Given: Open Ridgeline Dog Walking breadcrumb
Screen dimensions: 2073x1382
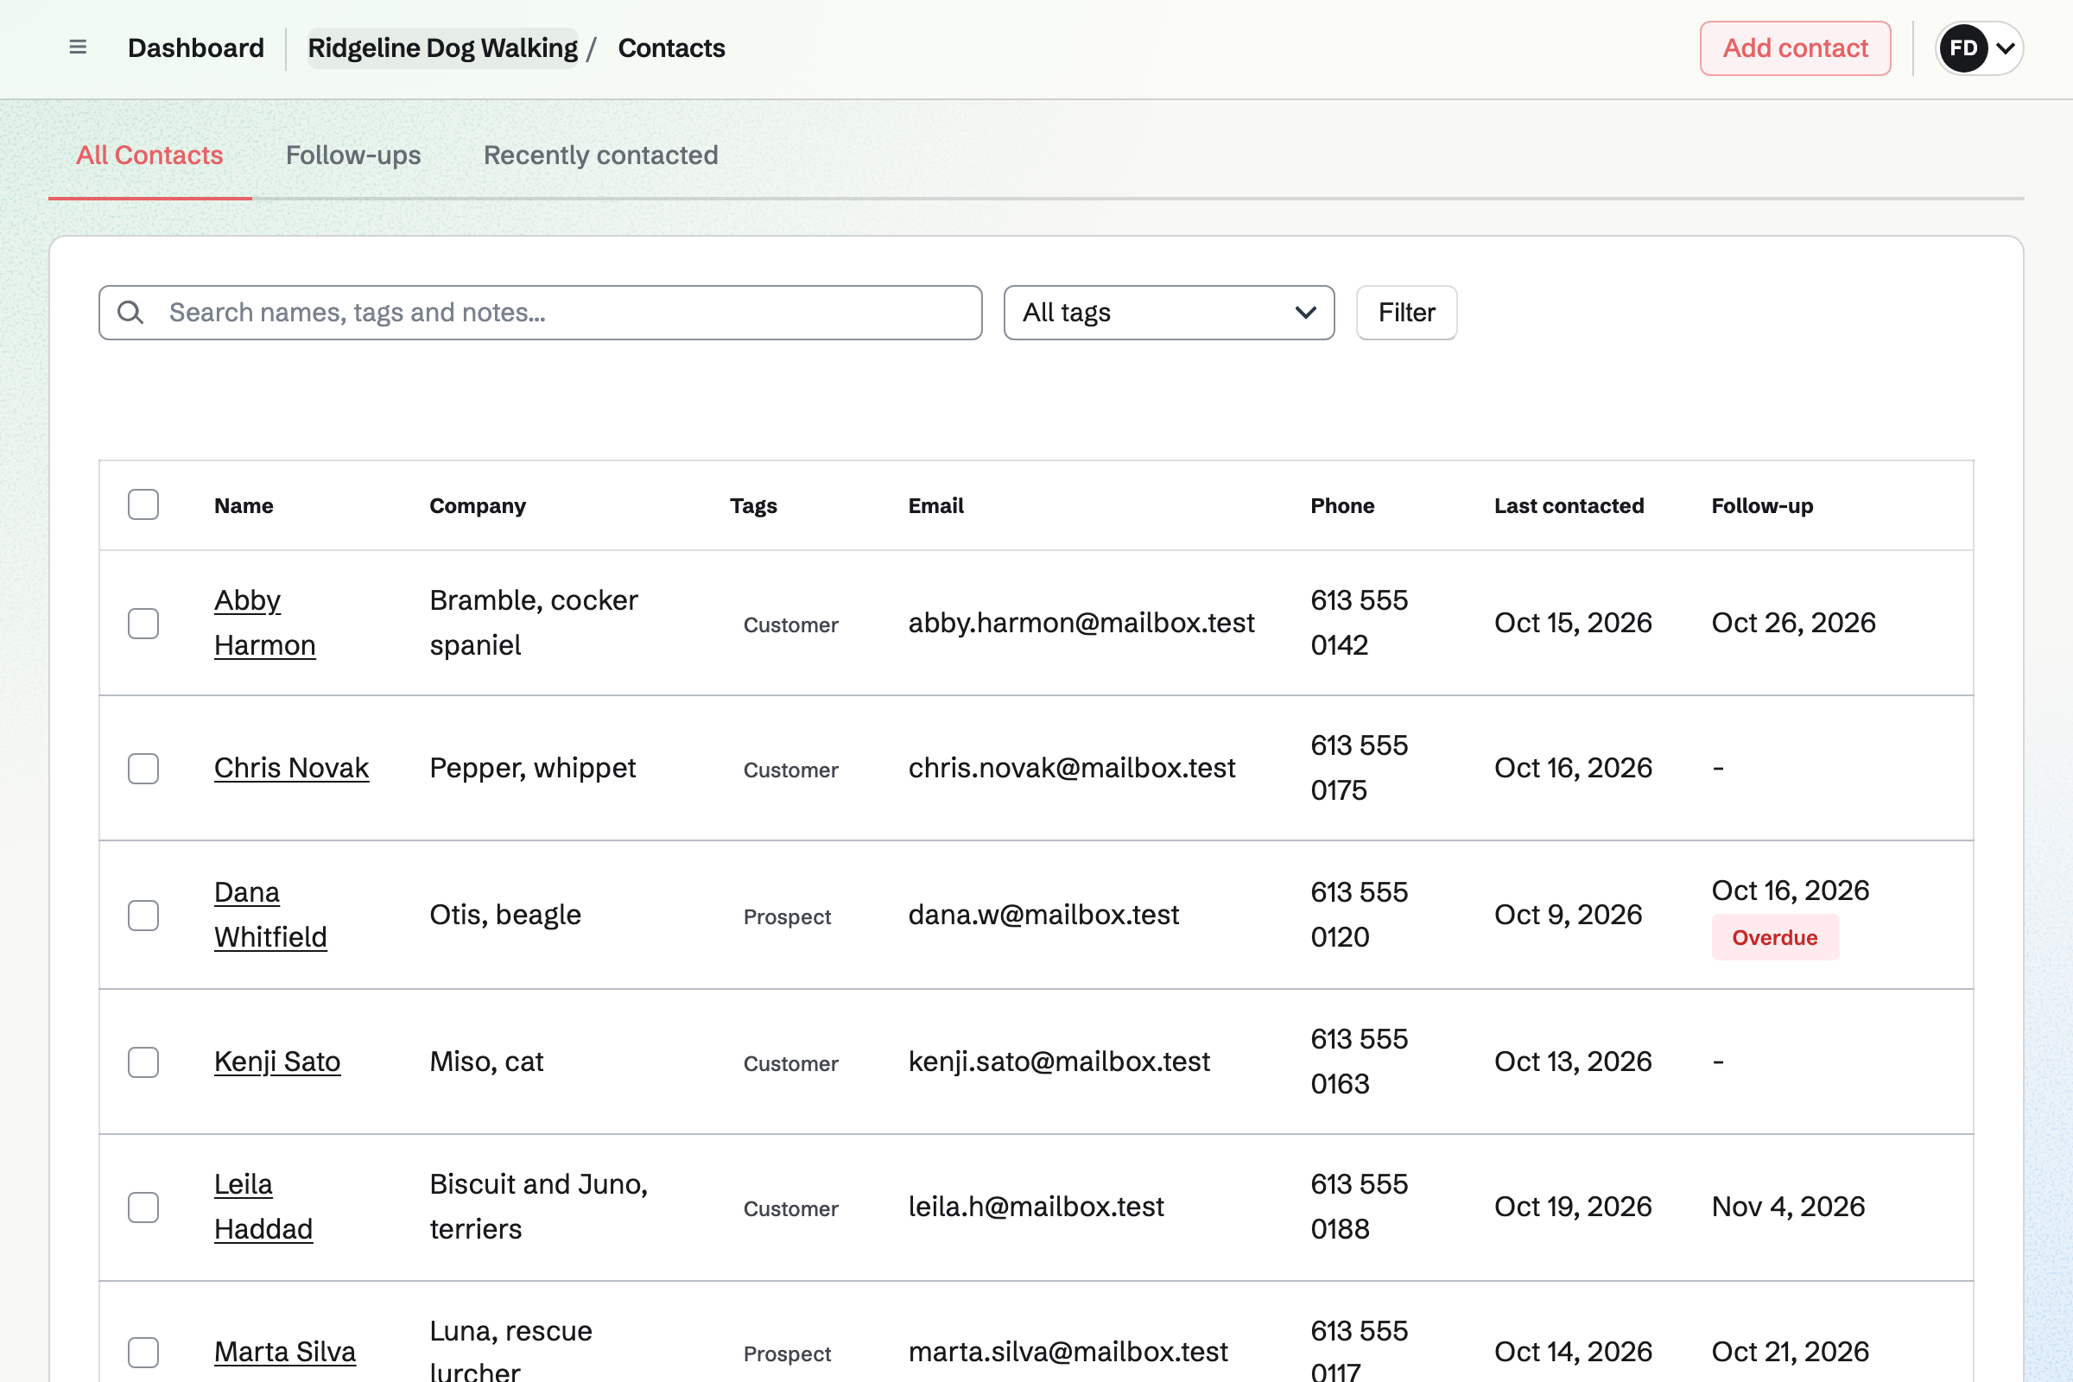Looking at the screenshot, I should point(442,48).
